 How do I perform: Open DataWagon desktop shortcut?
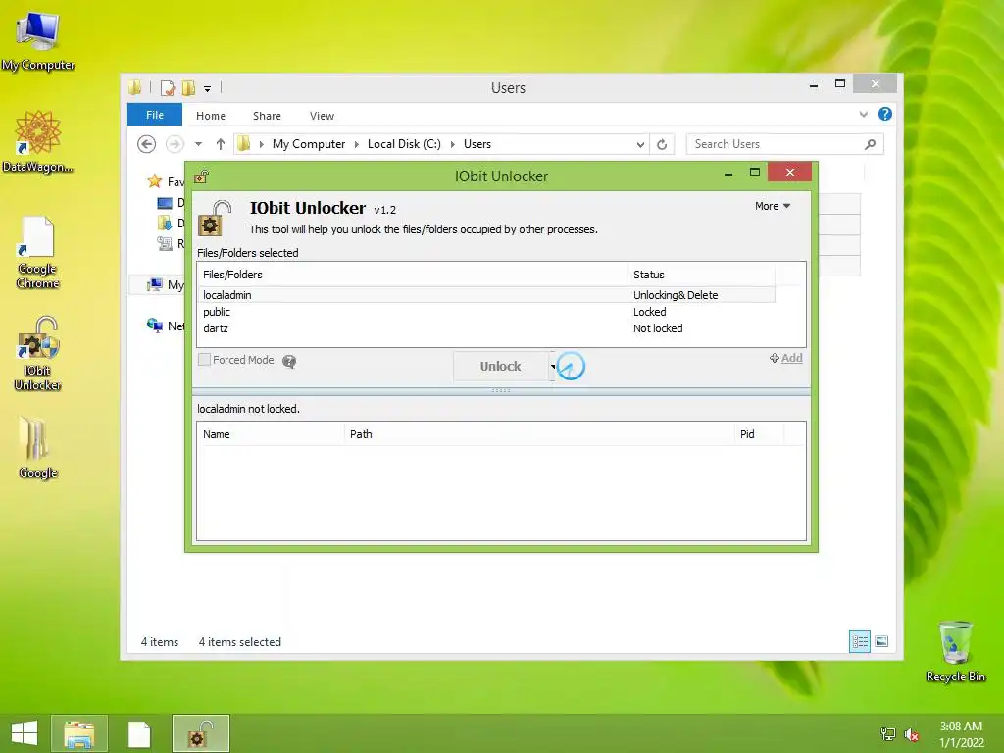point(38,141)
